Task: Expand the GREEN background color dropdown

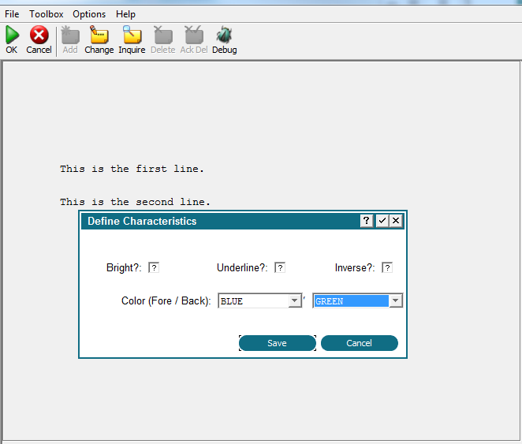Action: [396, 301]
